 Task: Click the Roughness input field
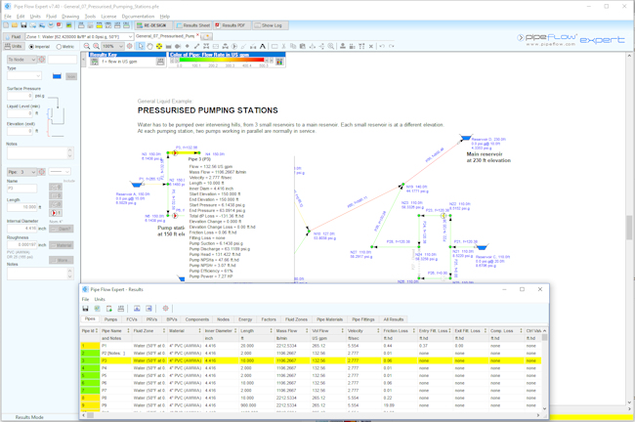coord(22,245)
